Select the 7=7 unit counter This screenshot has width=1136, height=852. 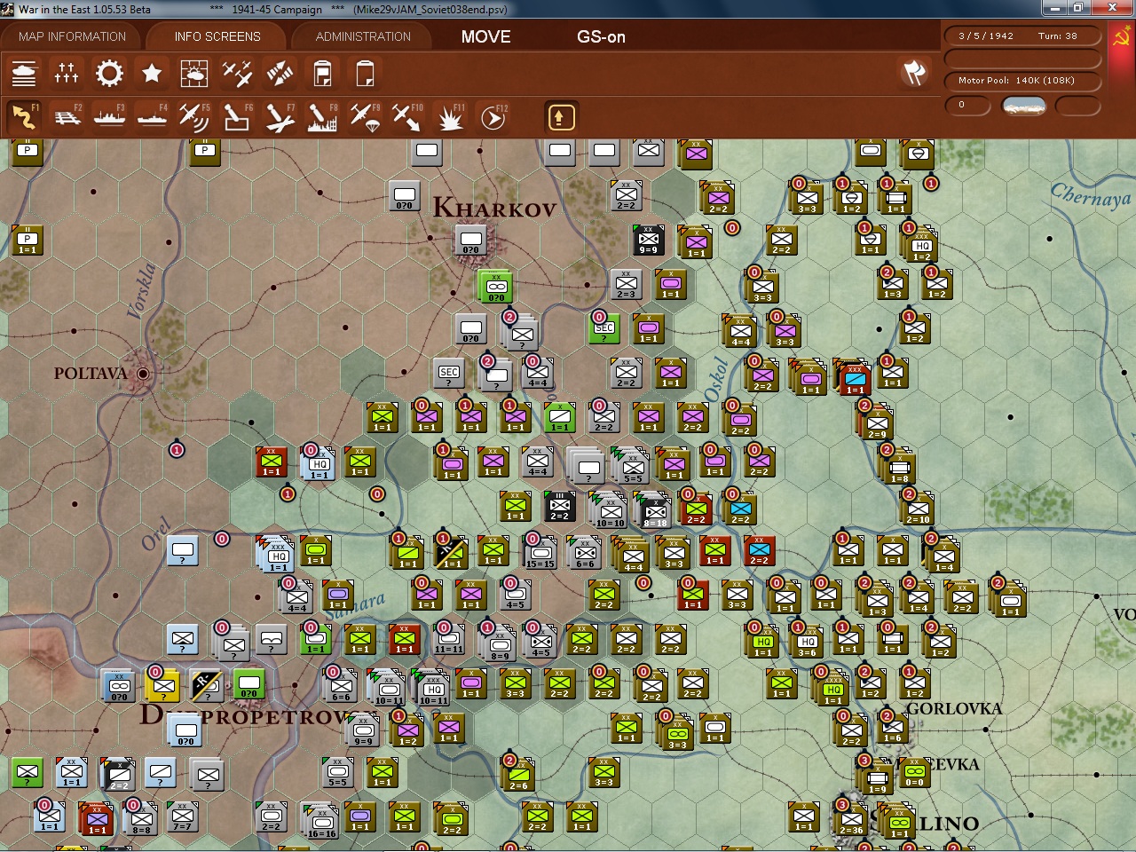pyautogui.click(x=183, y=816)
